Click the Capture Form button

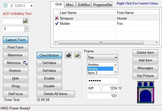(16, 40)
